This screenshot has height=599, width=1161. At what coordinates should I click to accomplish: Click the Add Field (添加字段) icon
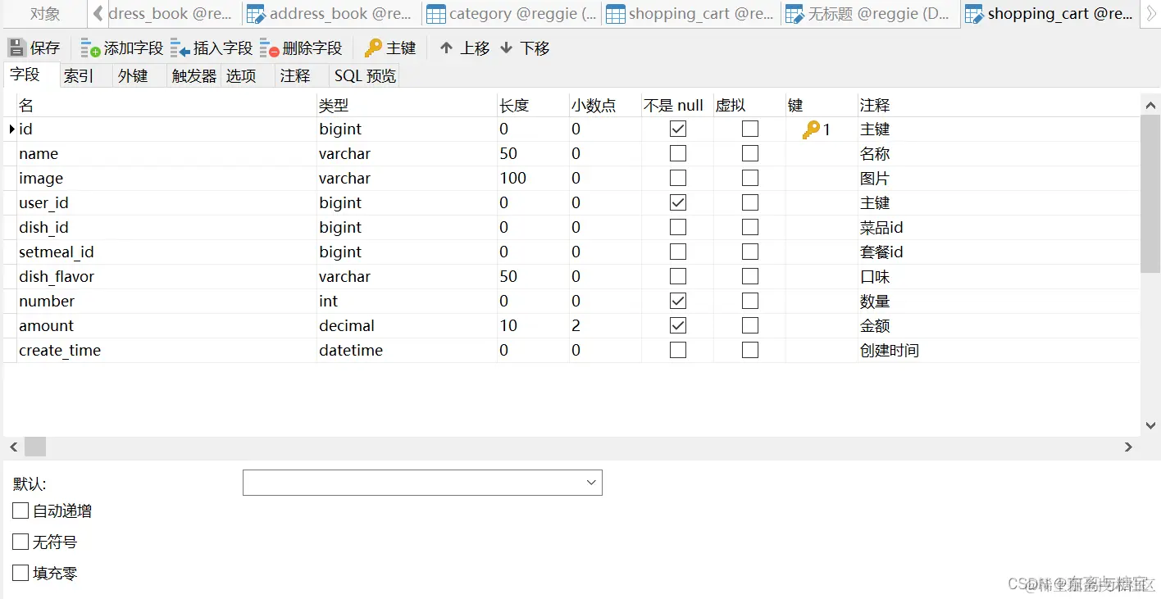pyautogui.click(x=90, y=48)
